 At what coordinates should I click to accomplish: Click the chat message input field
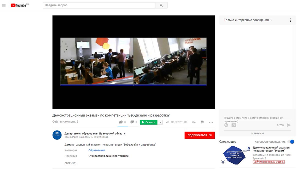(257, 118)
